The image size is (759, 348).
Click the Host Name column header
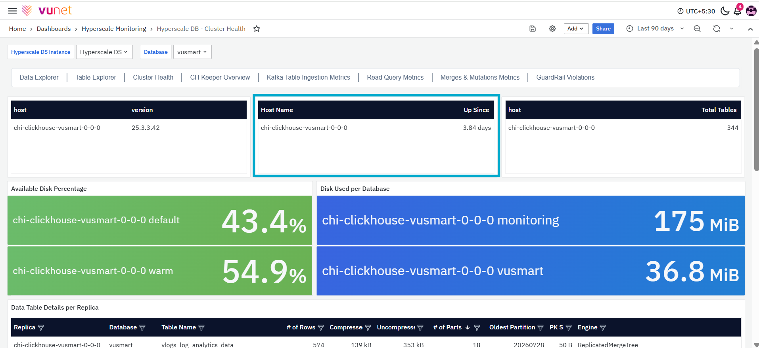click(277, 110)
